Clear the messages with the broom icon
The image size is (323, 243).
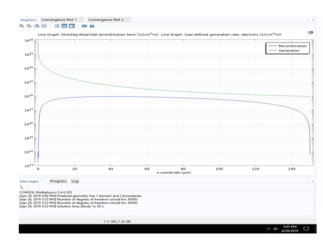pos(22,188)
